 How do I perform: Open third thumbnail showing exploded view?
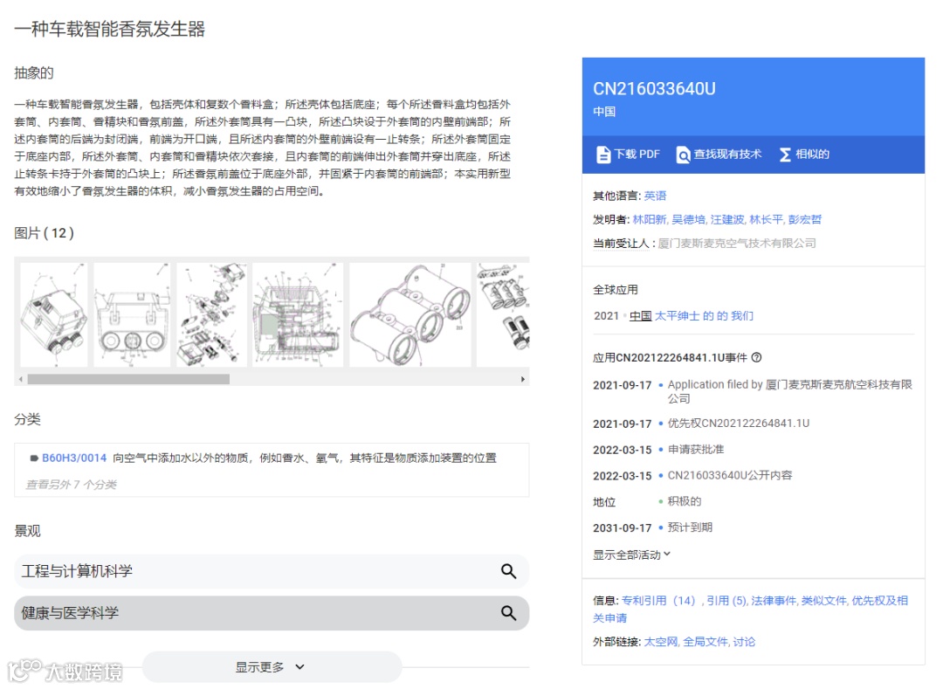211,314
